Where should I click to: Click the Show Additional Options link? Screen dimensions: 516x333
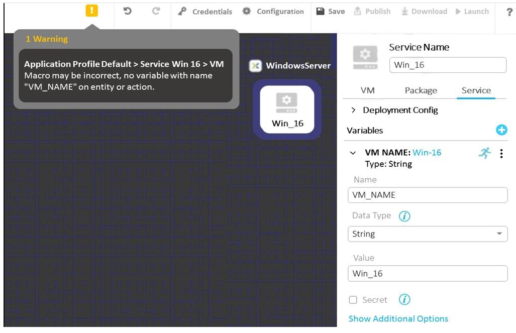(x=398, y=318)
